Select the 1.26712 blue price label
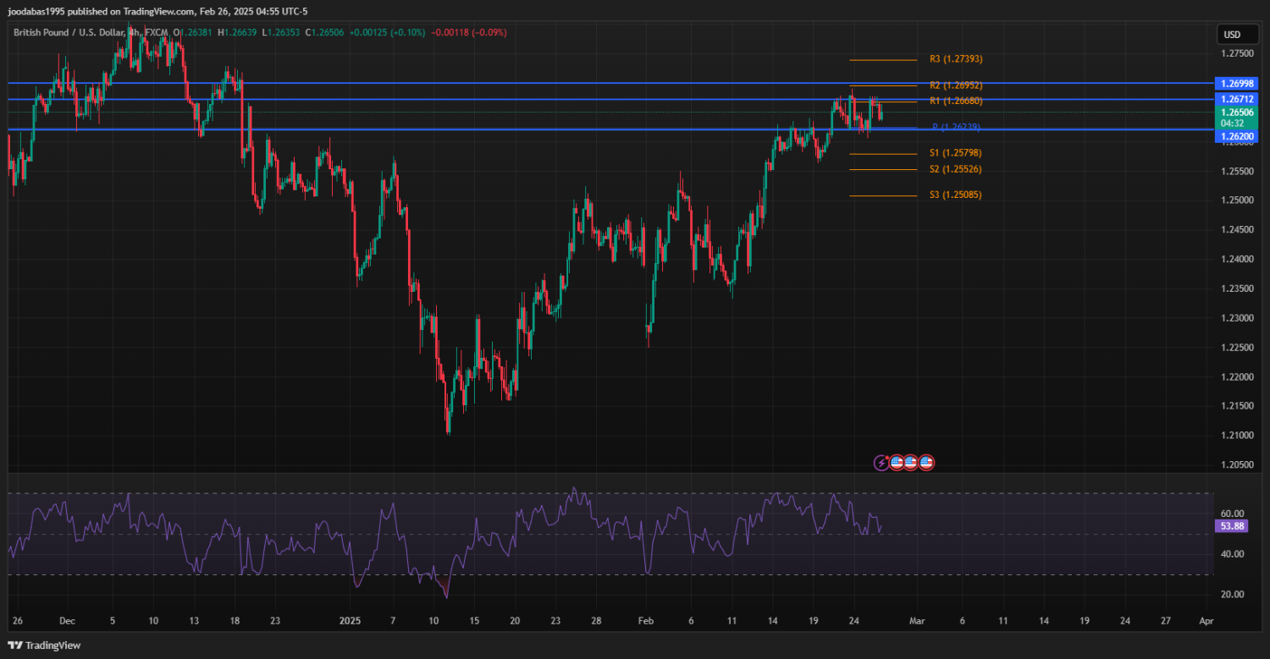Viewport: 1270px width, 659px height. click(1237, 99)
